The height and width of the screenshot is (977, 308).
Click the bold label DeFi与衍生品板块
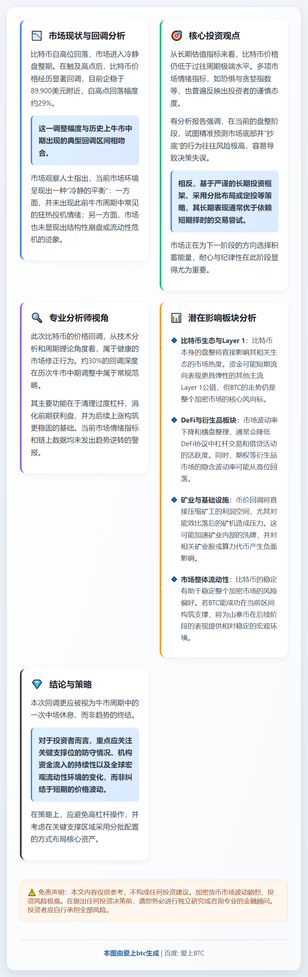click(208, 420)
